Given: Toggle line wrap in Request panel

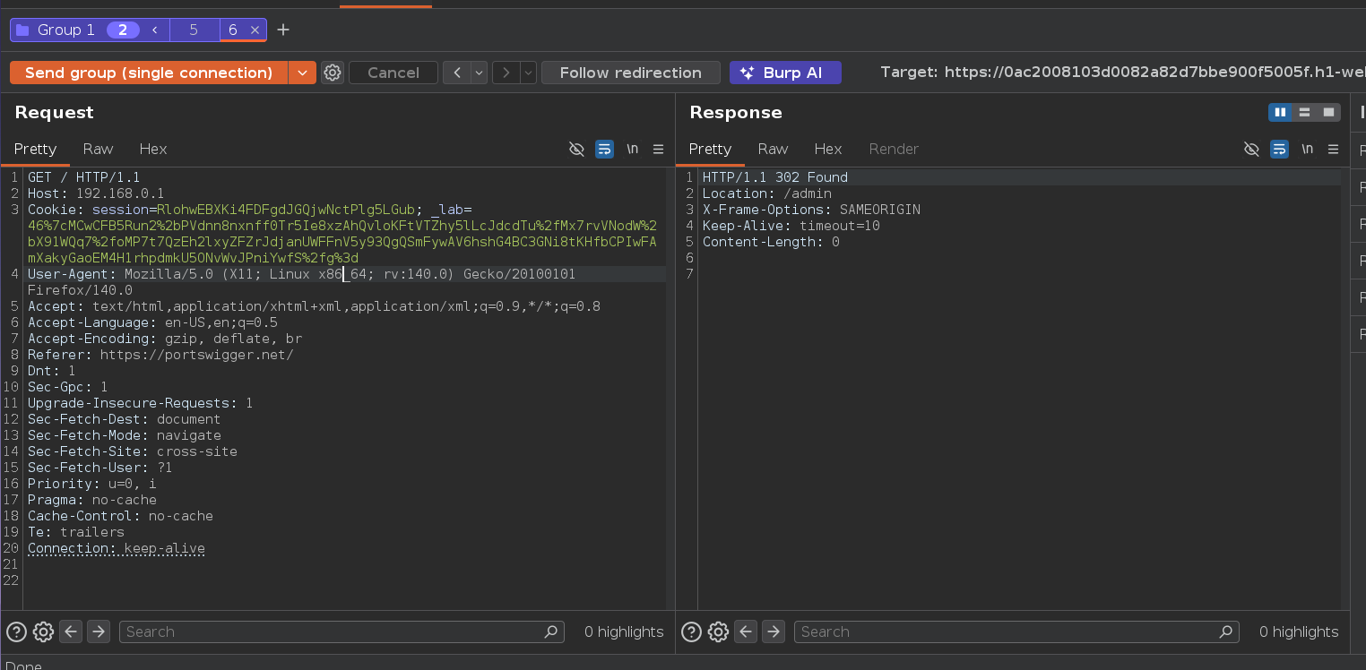Looking at the screenshot, I should [605, 149].
